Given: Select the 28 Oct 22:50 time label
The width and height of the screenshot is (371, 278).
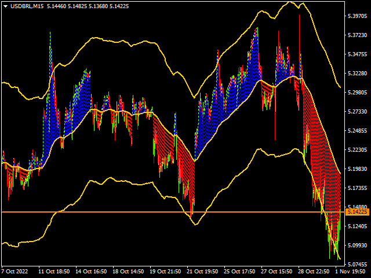Looking at the screenshot, I should (x=314, y=272).
